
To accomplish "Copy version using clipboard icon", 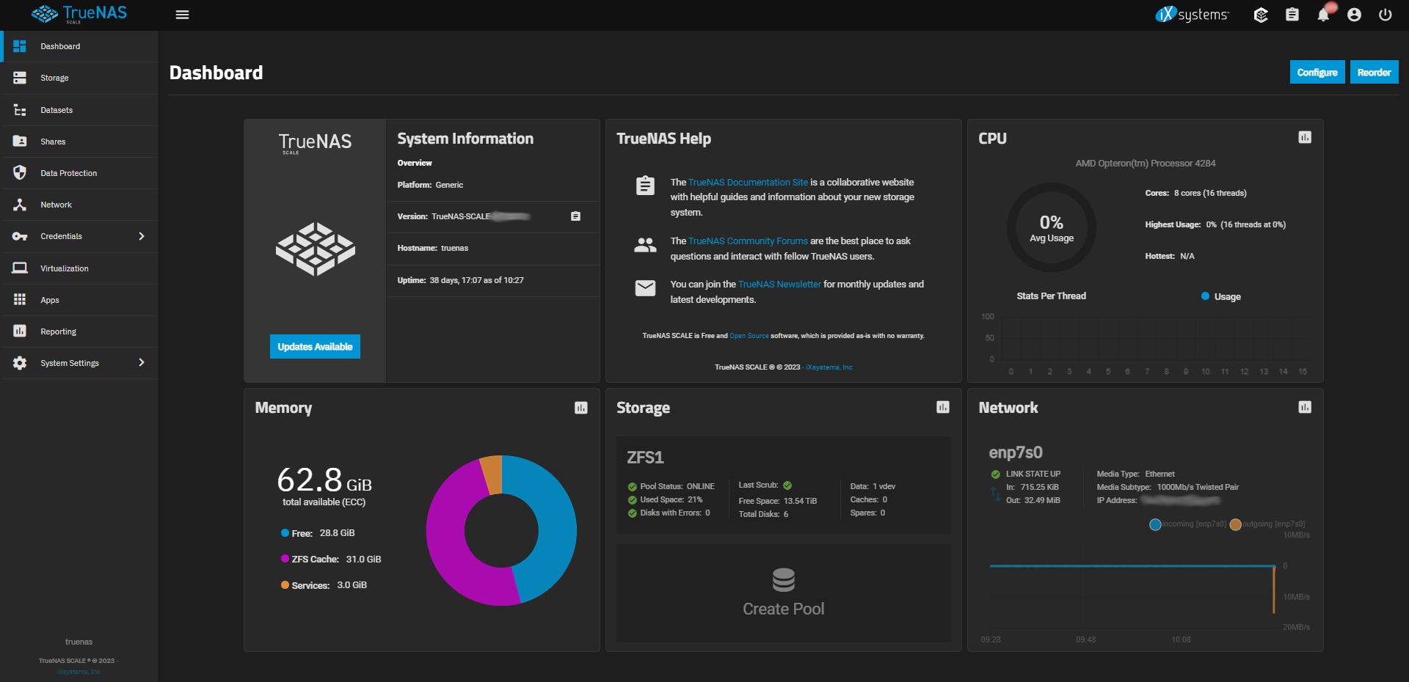I will click(x=575, y=216).
